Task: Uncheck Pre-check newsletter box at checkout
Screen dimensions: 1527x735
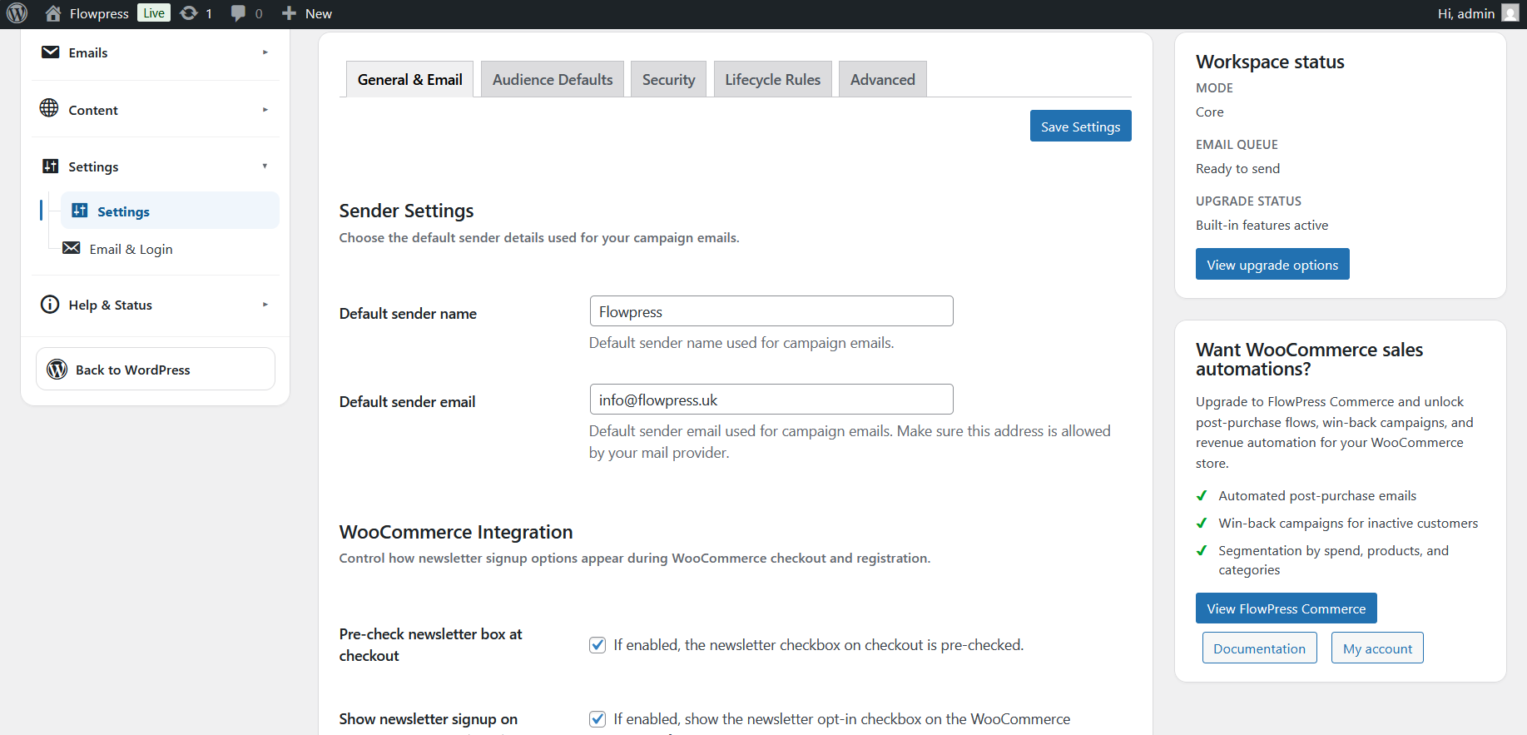Action: [597, 645]
